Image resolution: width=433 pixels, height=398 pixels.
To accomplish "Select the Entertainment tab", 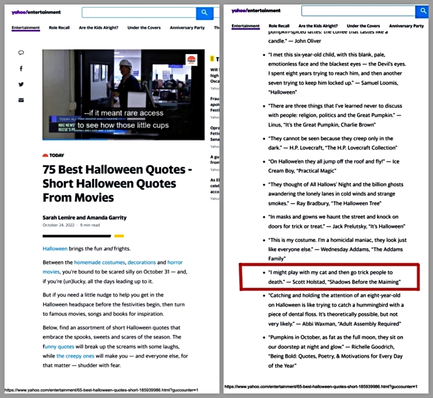I will click(x=25, y=28).
